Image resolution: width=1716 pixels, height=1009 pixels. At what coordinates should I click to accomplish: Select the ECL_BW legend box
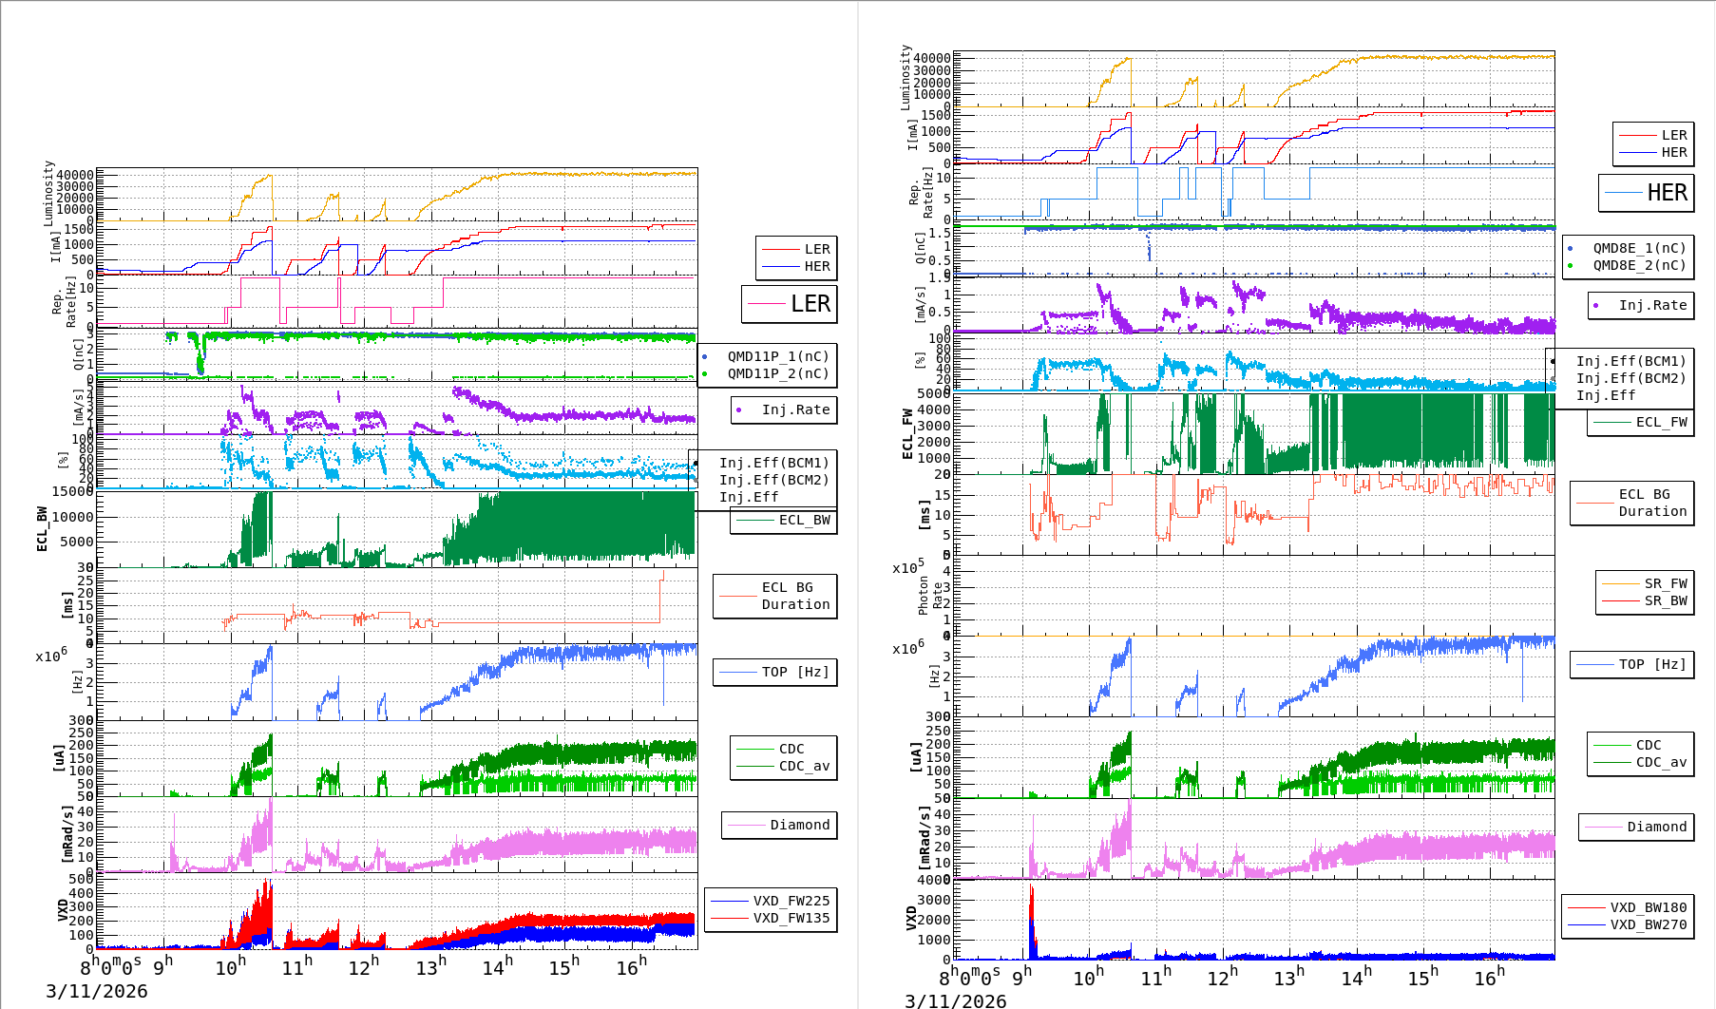tap(784, 520)
